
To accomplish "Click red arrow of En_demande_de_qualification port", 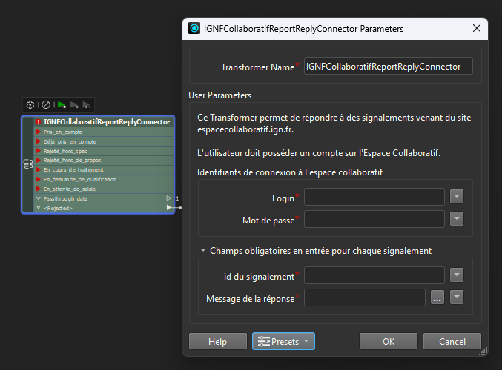I will tap(39, 179).
